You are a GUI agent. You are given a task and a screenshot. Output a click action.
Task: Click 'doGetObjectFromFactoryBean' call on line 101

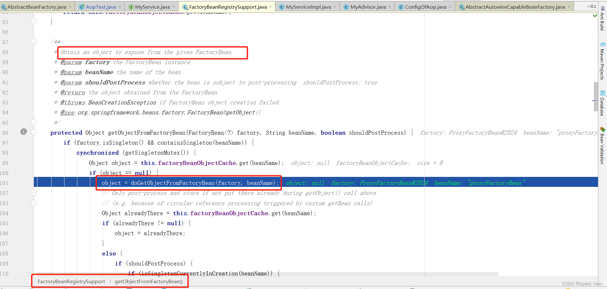pyautogui.click(x=172, y=183)
